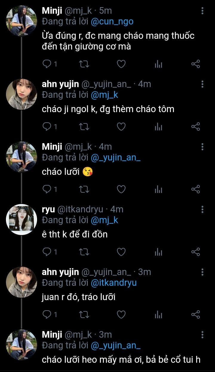Open ryu's profile picture
The width and height of the screenshot is (215, 372).
[21, 220]
